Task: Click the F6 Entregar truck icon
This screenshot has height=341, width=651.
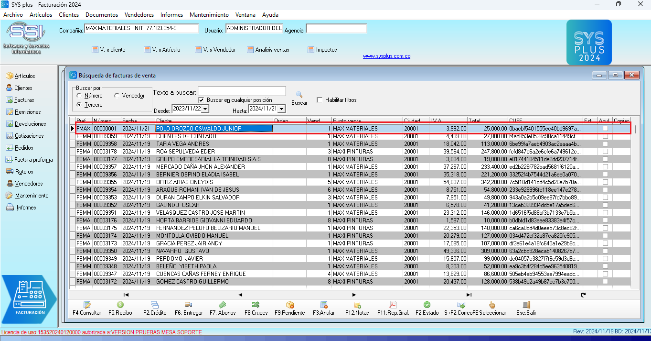Action: 188,305
